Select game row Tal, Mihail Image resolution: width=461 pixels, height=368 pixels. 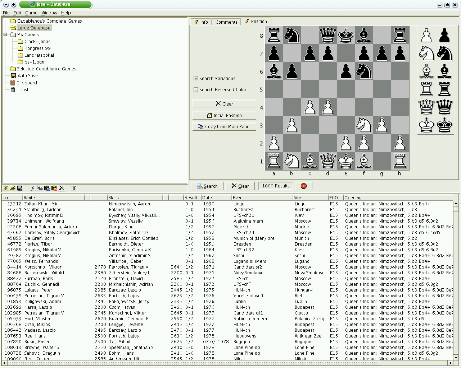(x=228, y=342)
